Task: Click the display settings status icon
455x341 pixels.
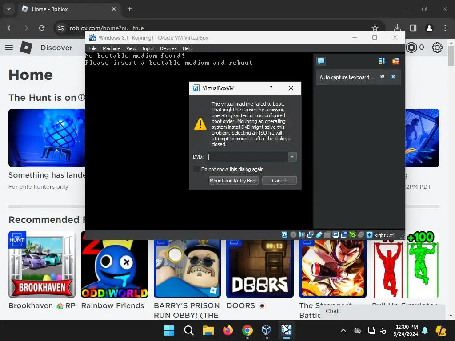Action: pyautogui.click(x=336, y=235)
